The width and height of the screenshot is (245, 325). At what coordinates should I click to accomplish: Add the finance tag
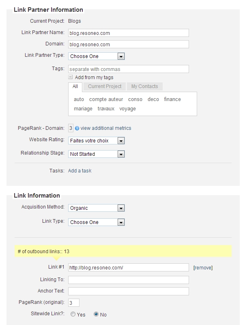pos(172,99)
